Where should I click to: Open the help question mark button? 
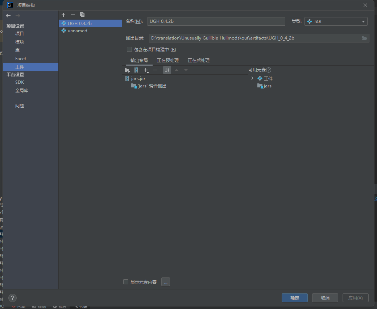[12, 298]
